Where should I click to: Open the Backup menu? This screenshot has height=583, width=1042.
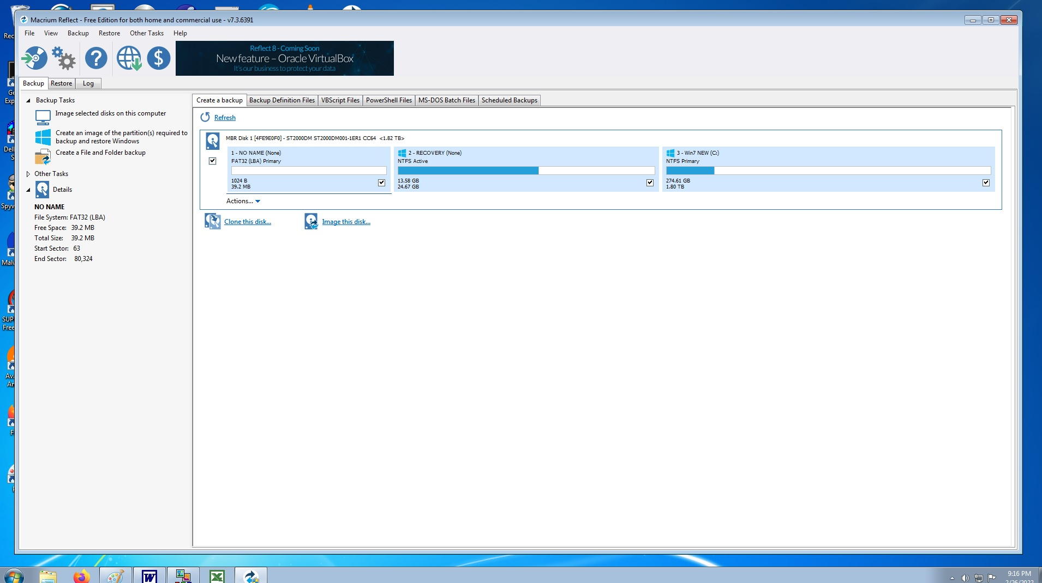78,33
